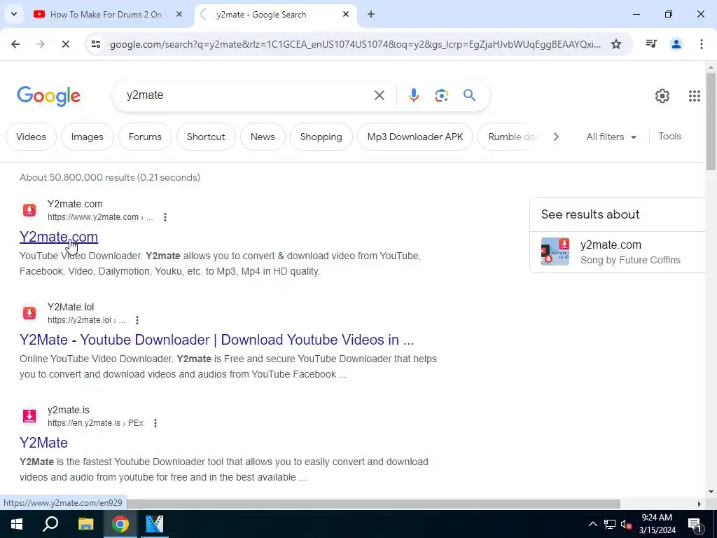Switch to the How To Make For Drums tab
The image size is (717, 538).
coord(106,15)
